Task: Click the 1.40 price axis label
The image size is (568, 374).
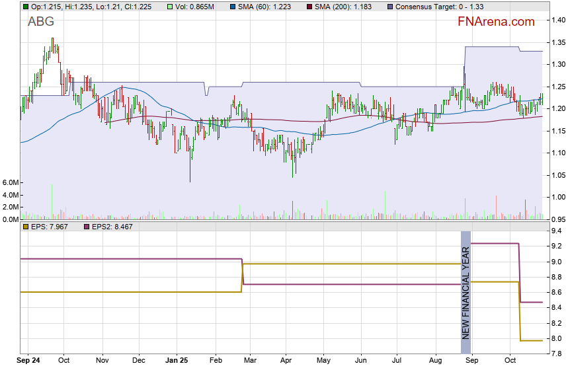Action: pyautogui.click(x=557, y=20)
